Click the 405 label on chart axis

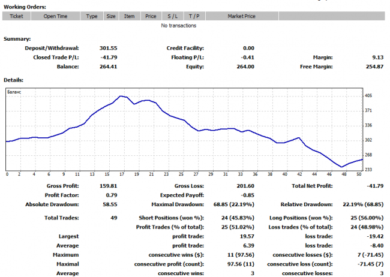[368, 96]
